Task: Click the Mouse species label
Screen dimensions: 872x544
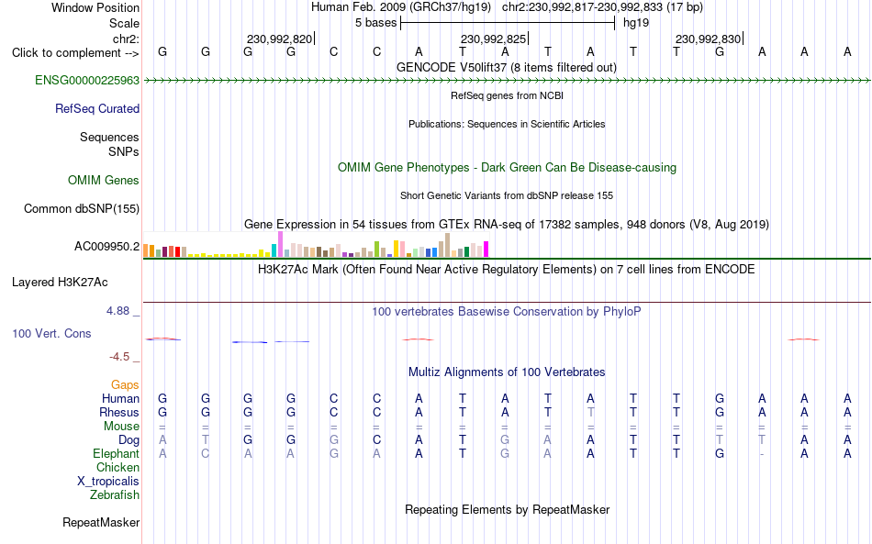Action: [121, 427]
